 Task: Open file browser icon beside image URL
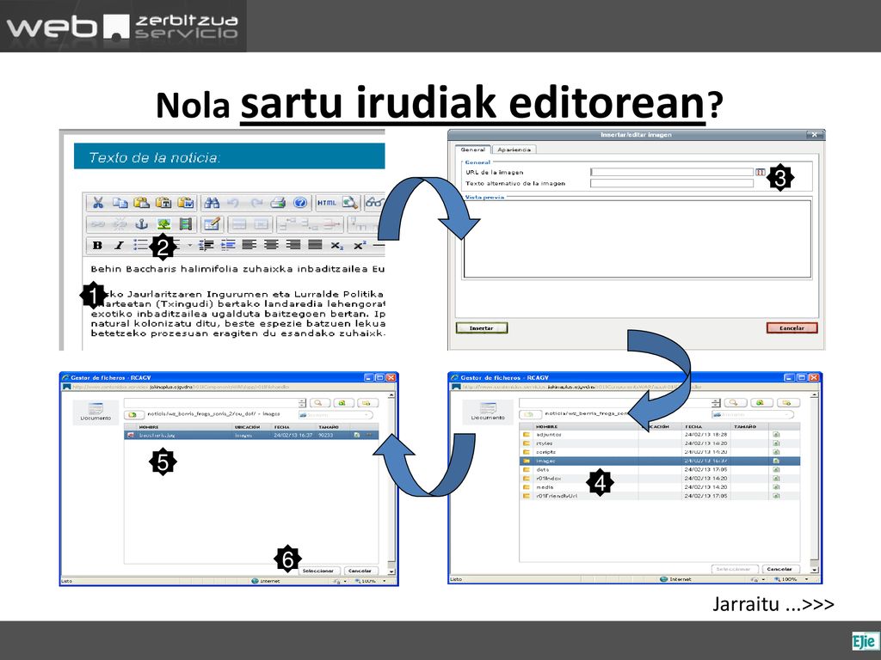pos(761,172)
